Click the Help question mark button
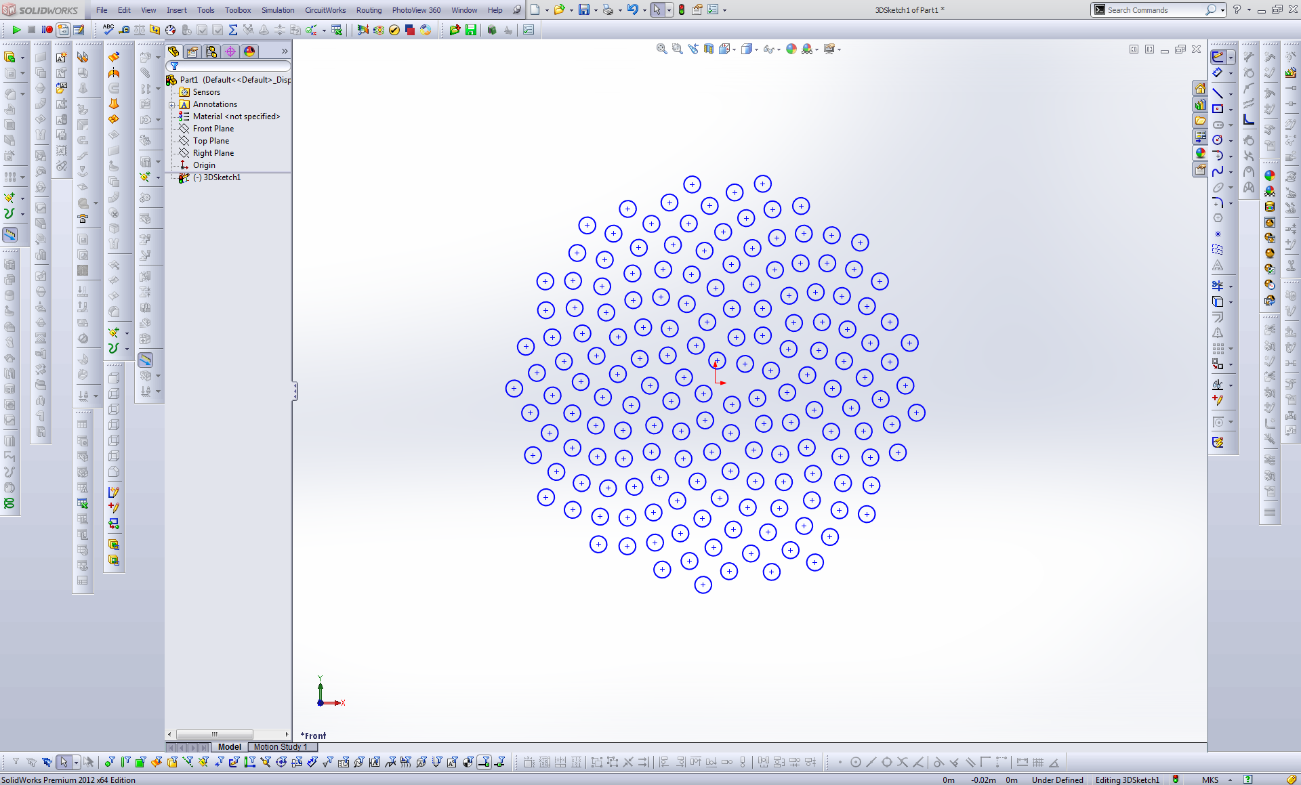Viewport: 1301px width, 785px height. 1237,10
